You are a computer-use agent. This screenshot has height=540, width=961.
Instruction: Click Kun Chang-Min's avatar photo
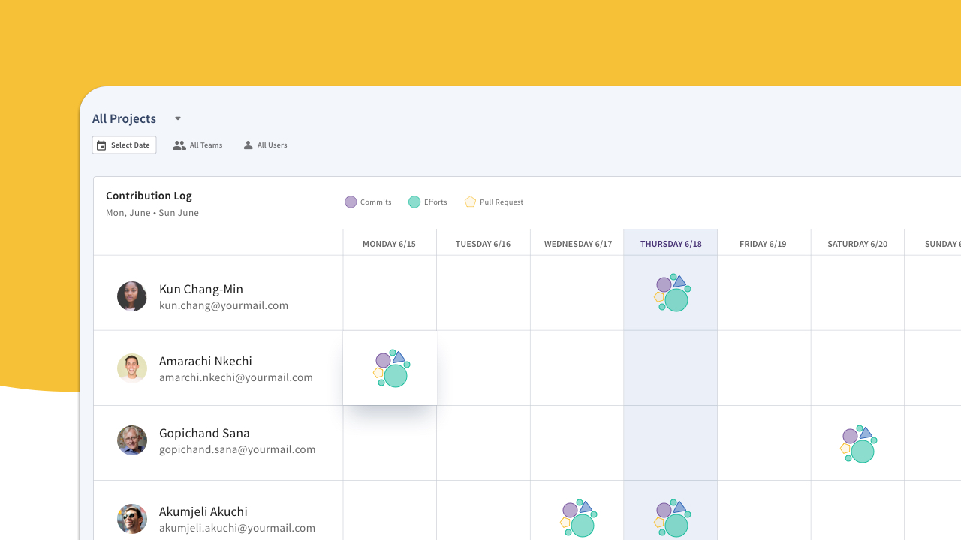pos(132,296)
